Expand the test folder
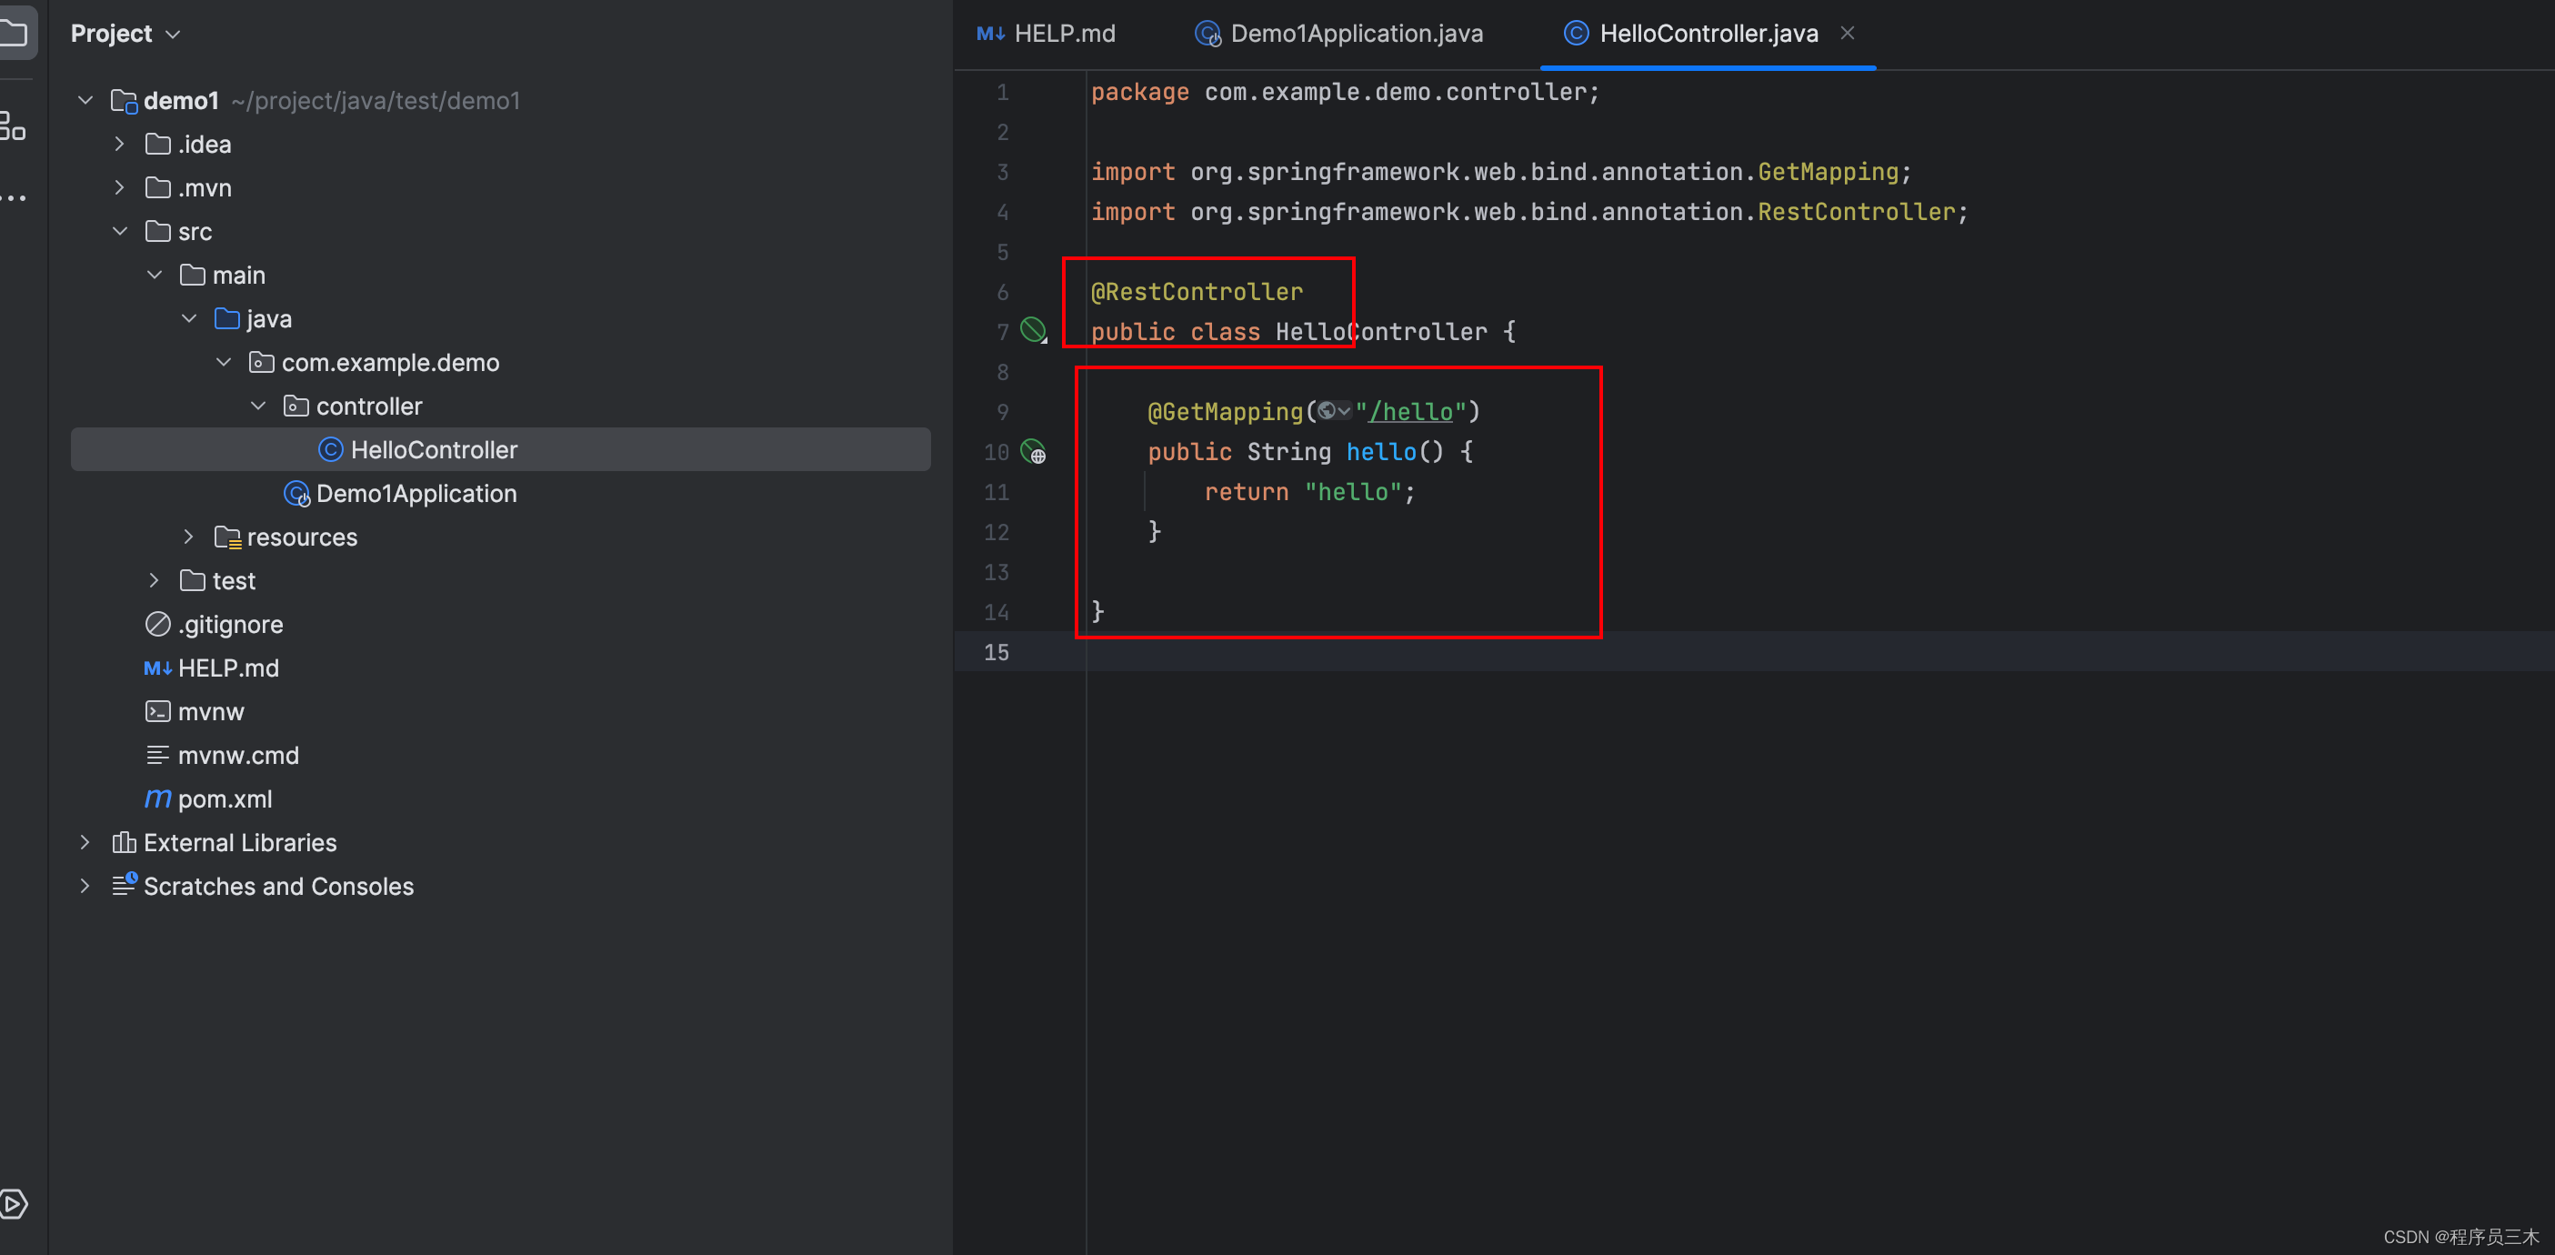The image size is (2555, 1255). pyautogui.click(x=155, y=580)
